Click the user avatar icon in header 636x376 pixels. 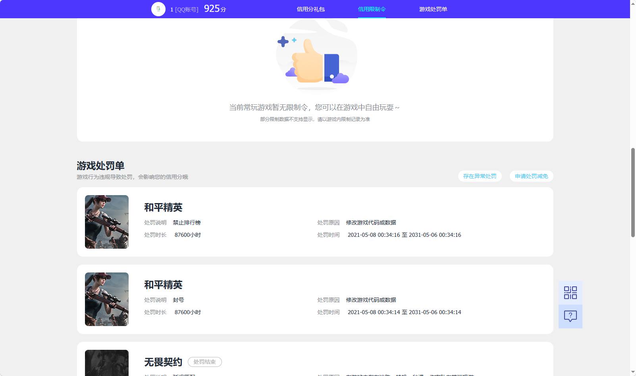158,9
